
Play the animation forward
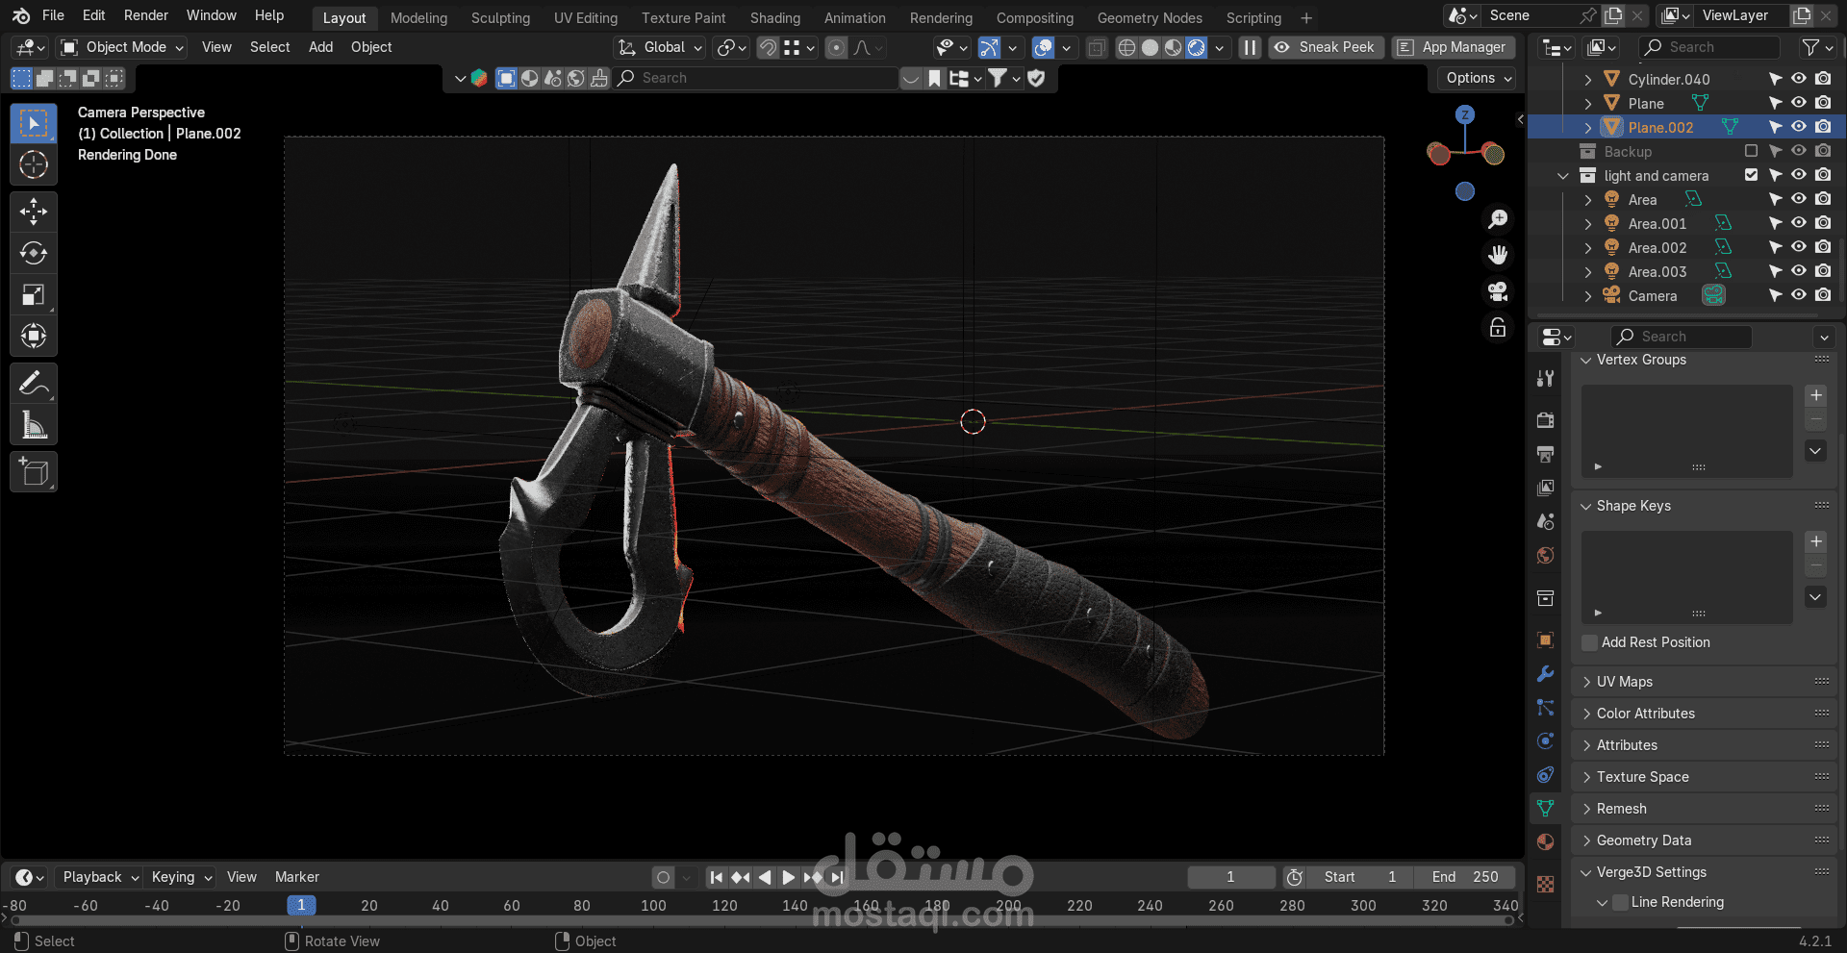pos(789,877)
